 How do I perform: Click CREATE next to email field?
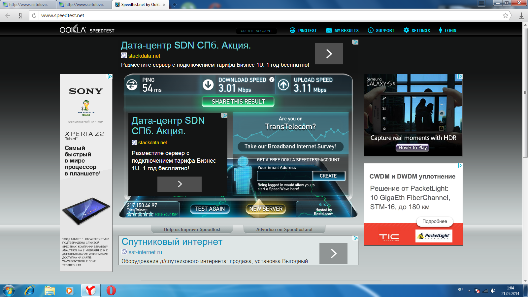(x=328, y=176)
